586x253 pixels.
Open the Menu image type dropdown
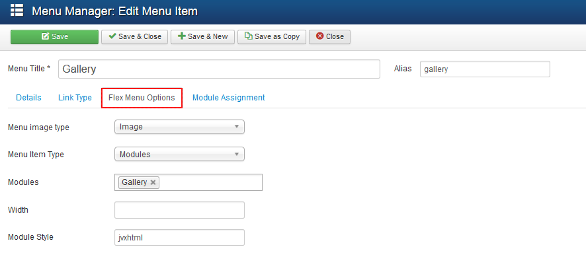[x=179, y=127]
